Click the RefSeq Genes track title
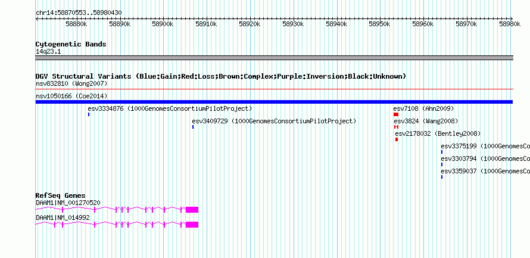The image size is (530, 258). 61,196
